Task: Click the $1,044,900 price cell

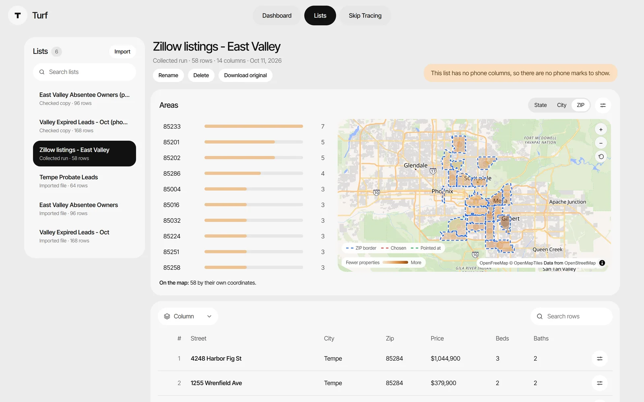Action: [x=445, y=359]
